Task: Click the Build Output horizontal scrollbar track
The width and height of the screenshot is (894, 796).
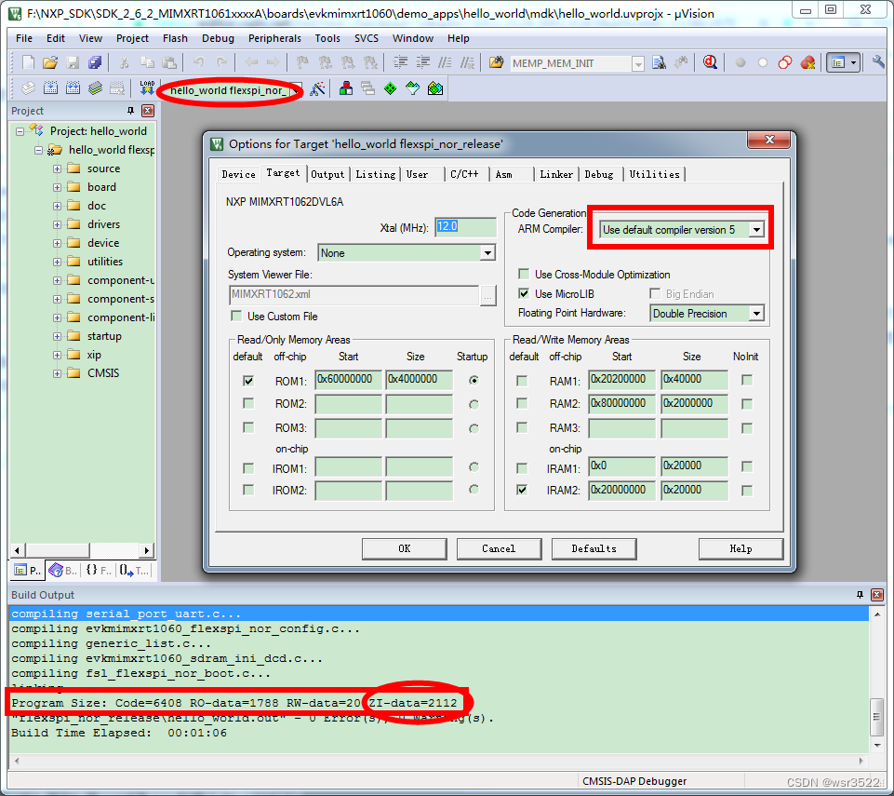Action: [x=438, y=761]
